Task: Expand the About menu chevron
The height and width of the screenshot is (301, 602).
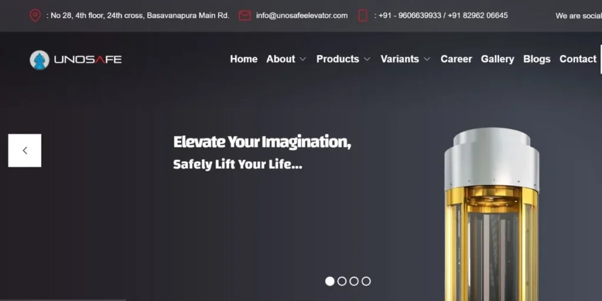Action: coord(303,59)
